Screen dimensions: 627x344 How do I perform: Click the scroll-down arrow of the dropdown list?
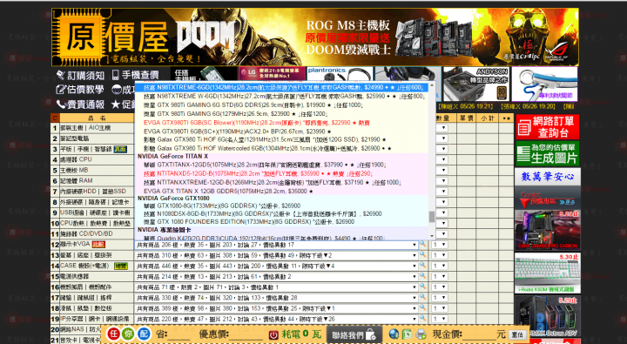point(432,236)
